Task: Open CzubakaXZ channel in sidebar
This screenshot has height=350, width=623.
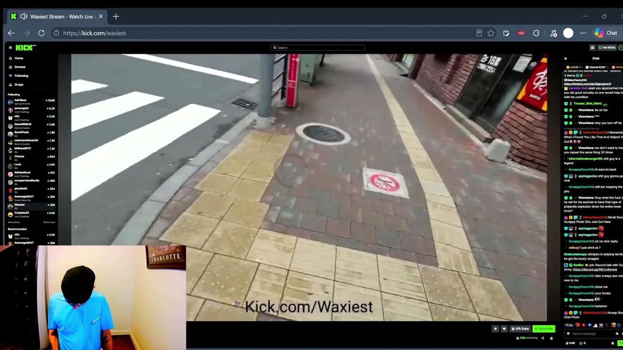Action: point(31,214)
